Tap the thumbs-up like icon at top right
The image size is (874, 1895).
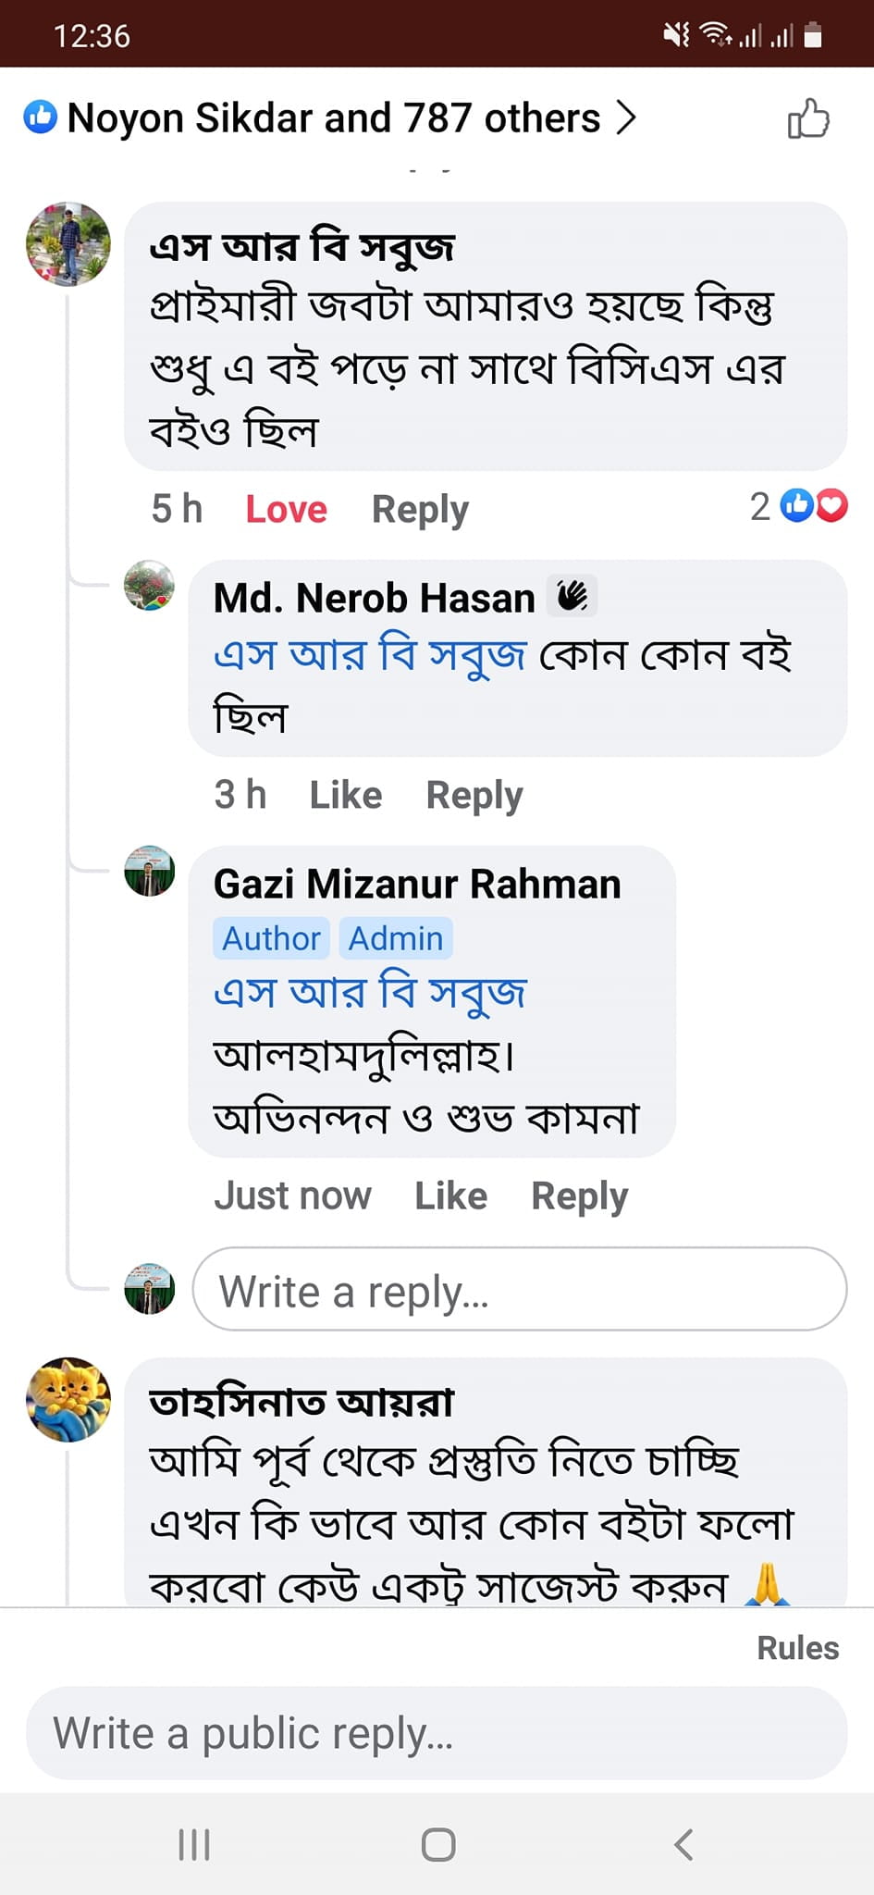[x=808, y=118]
